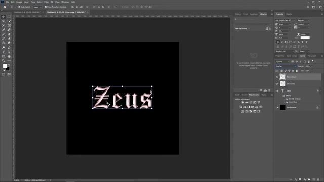
Task: Click the white foreground color swatch
Action: point(5,66)
